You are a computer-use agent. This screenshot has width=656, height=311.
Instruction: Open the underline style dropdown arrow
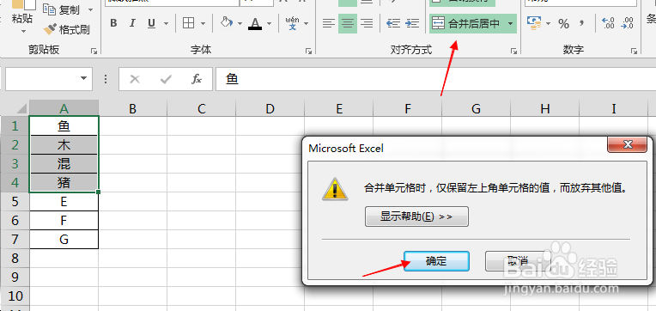(x=166, y=23)
